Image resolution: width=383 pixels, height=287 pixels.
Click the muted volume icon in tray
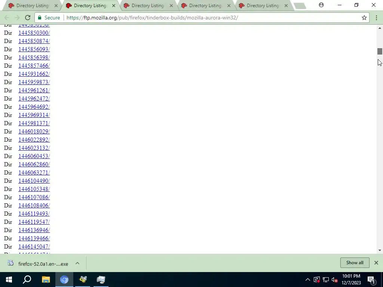(335, 280)
